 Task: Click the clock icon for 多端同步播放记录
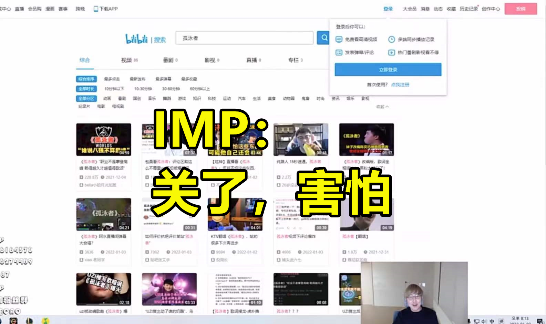pyautogui.click(x=391, y=39)
